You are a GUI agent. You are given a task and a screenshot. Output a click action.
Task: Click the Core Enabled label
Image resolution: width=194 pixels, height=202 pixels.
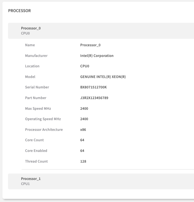click(x=36, y=151)
